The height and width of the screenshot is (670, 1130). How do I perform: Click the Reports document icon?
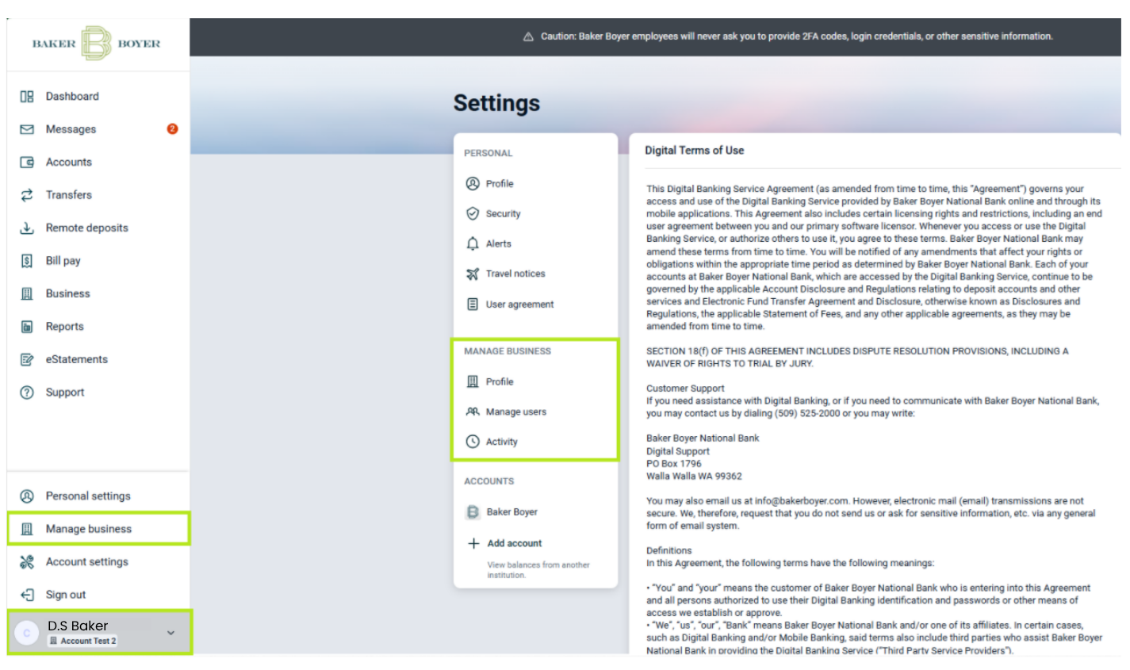coord(27,327)
